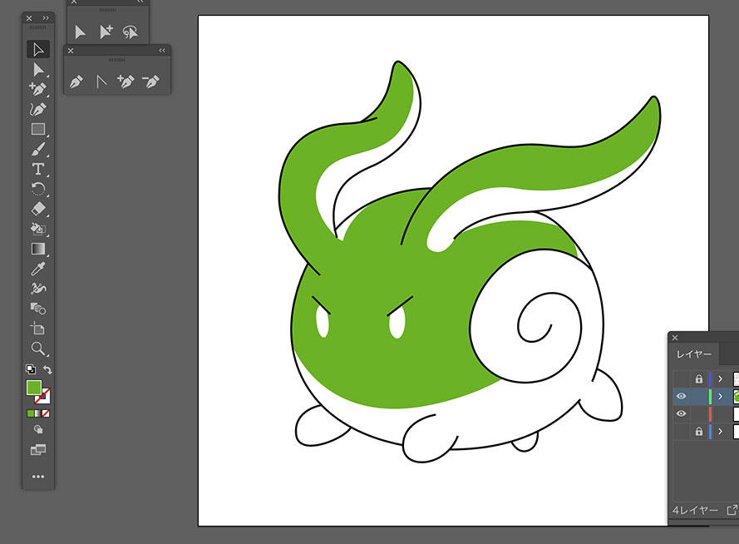
Task: Close the floating pen tools panel
Action: [71, 51]
